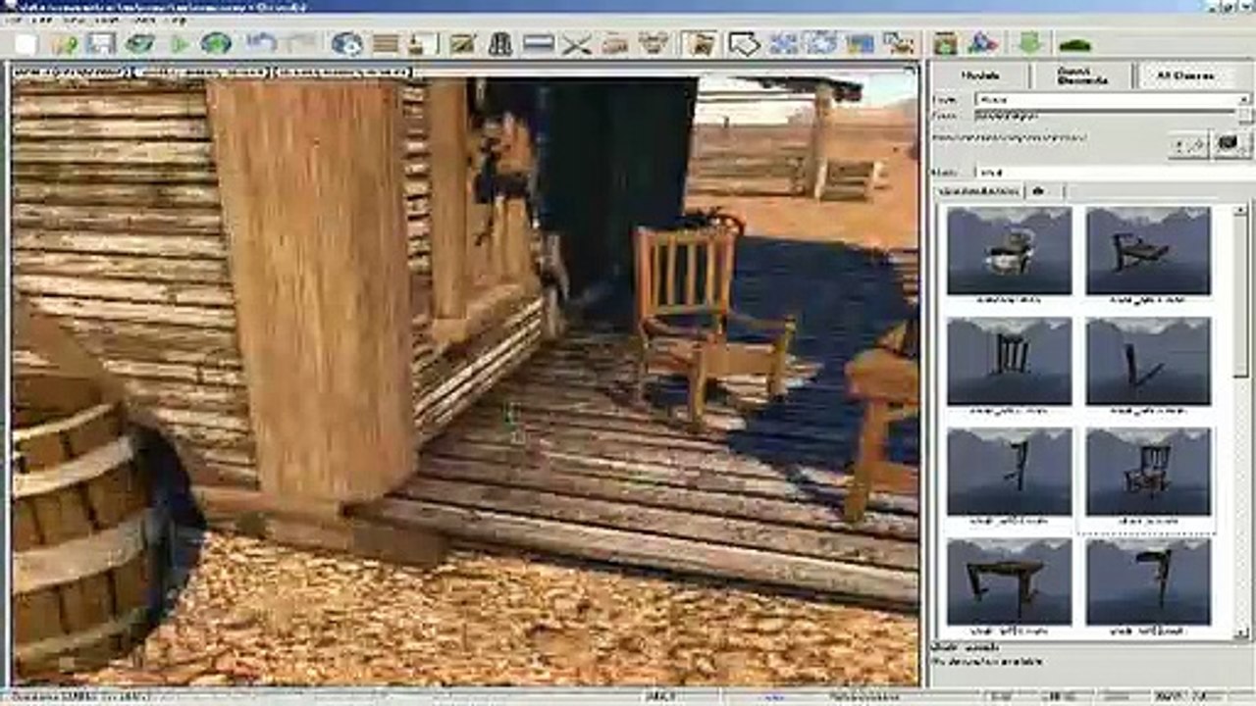Select the broken table piece thumbnail, fourth row
Screen dimensions: 1256x706
(1148, 582)
